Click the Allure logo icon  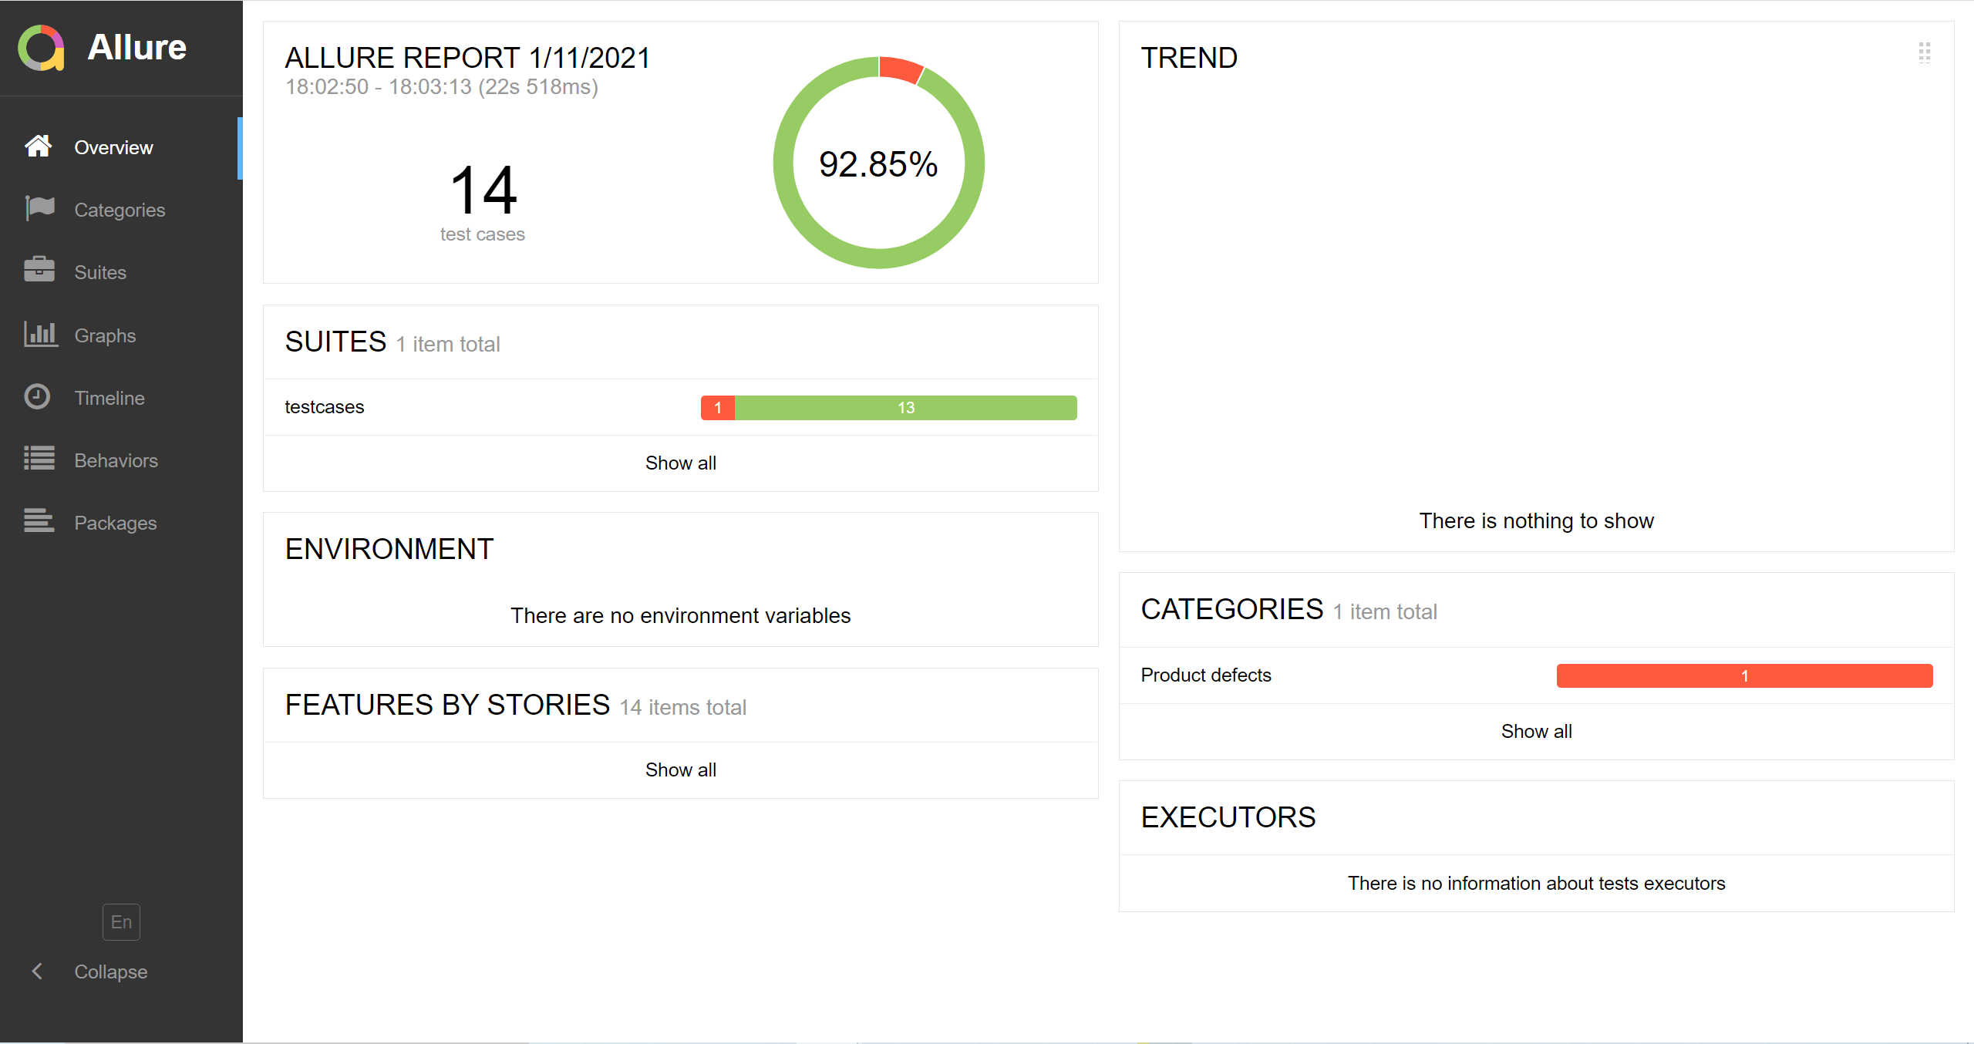click(41, 48)
